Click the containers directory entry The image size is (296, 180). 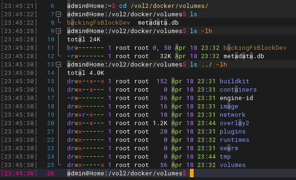pyautogui.click(x=238, y=90)
